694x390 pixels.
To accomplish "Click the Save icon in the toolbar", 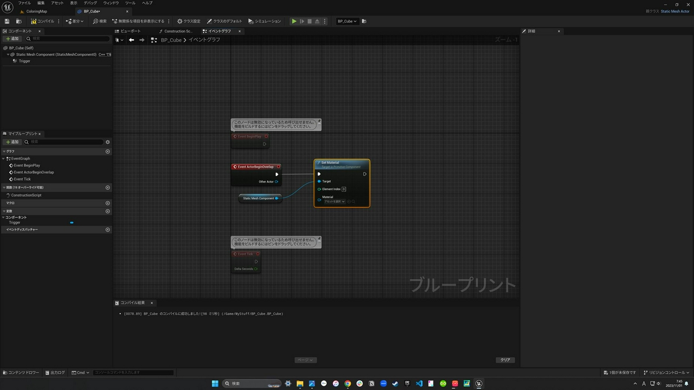I will pyautogui.click(x=7, y=21).
